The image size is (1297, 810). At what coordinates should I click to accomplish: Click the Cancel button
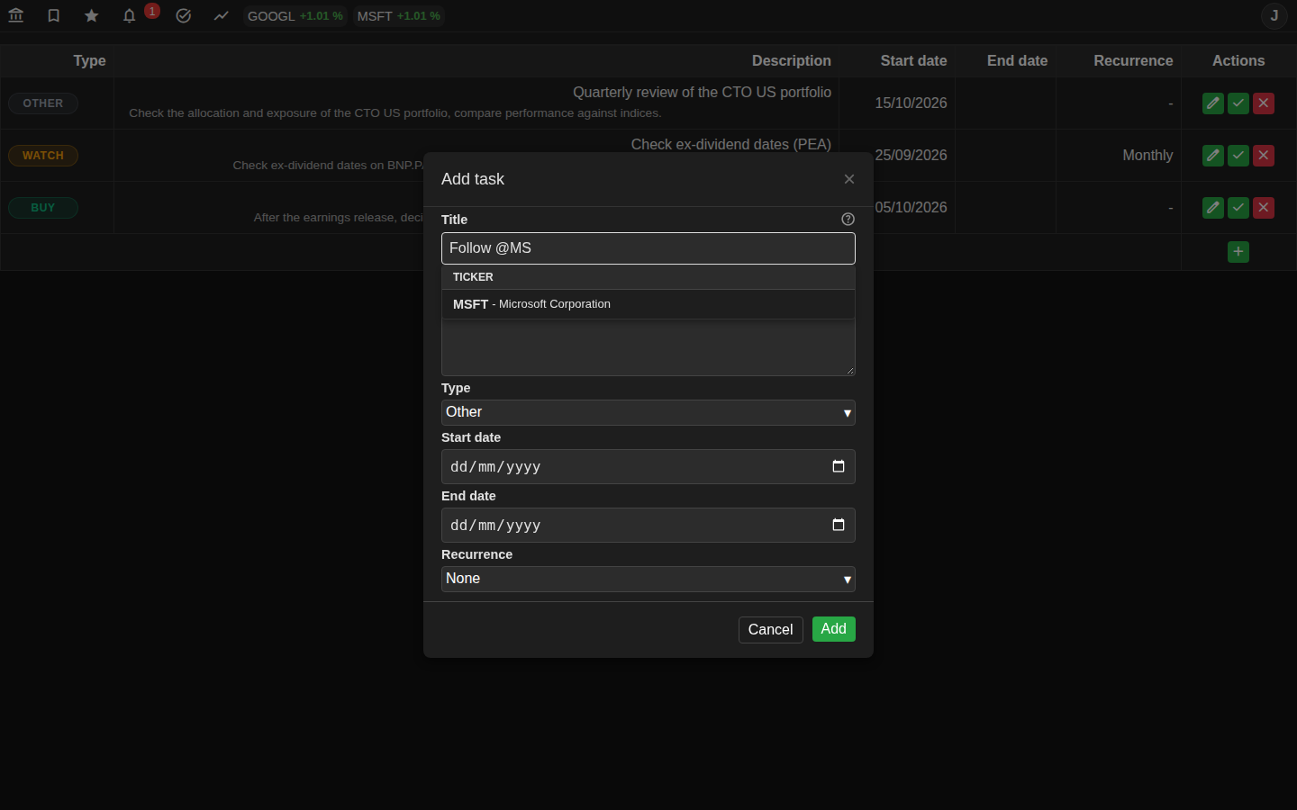pos(771,630)
